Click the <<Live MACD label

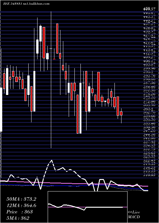point(134,215)
